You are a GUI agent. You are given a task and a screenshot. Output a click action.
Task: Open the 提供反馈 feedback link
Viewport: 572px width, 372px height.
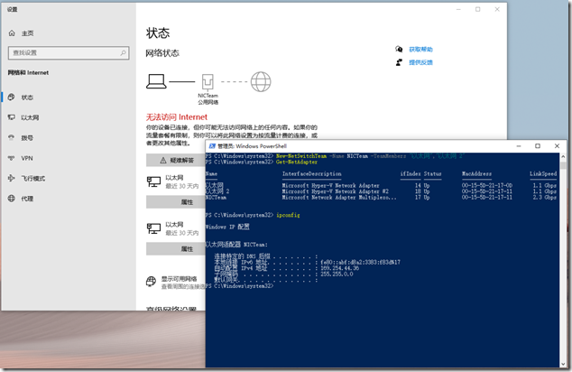point(420,62)
